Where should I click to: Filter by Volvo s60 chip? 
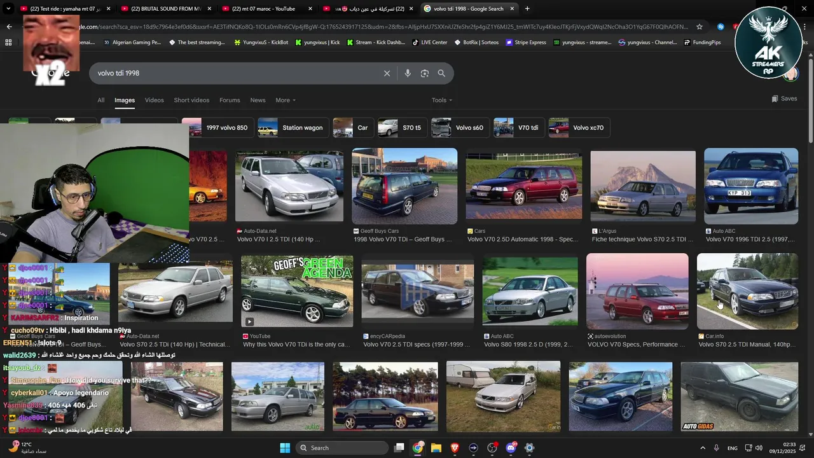(460, 128)
